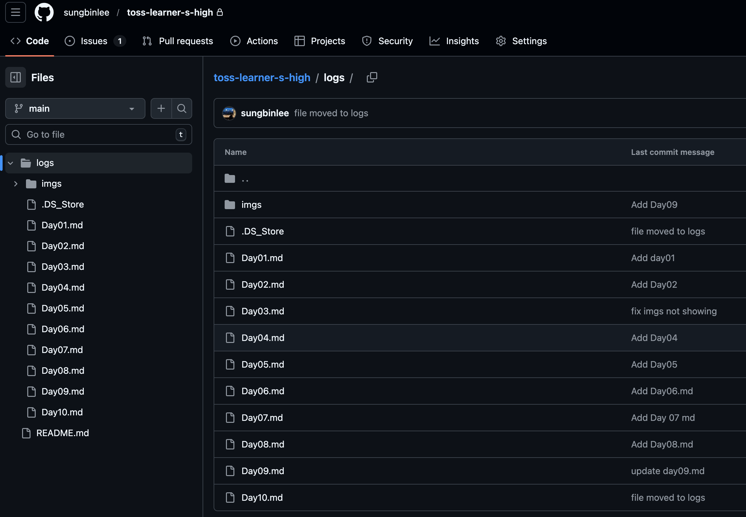Open the main branch dropdown

[75, 108]
